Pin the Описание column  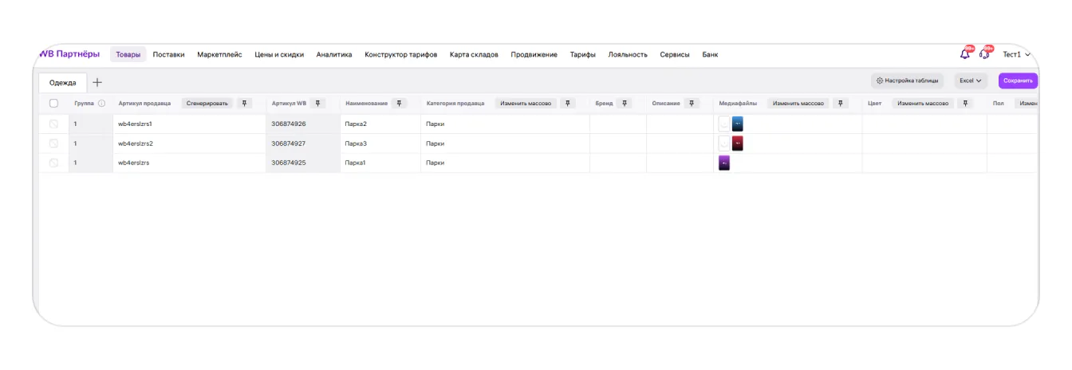coord(692,104)
